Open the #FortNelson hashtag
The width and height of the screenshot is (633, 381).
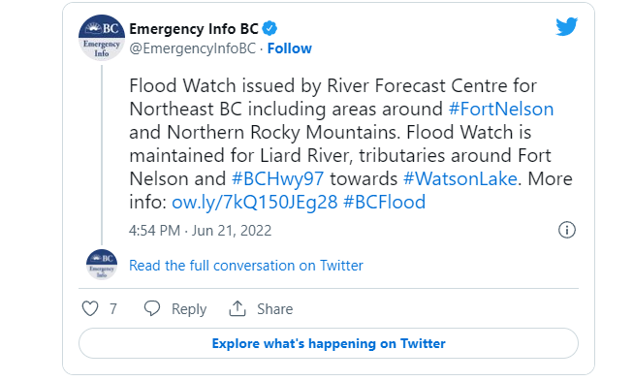tap(501, 109)
